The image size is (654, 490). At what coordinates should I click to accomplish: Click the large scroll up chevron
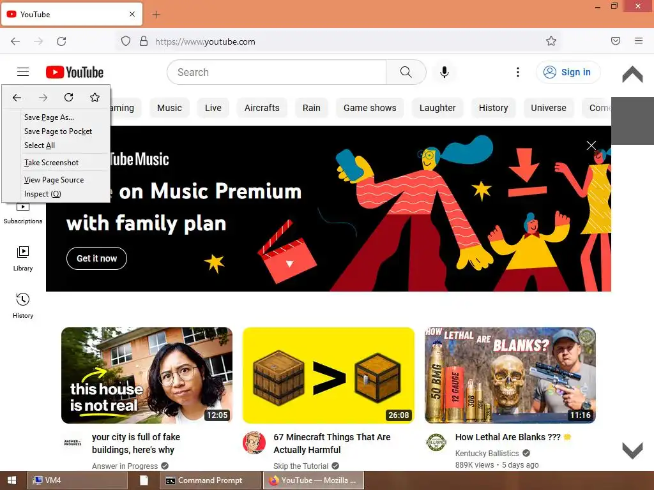pyautogui.click(x=632, y=74)
